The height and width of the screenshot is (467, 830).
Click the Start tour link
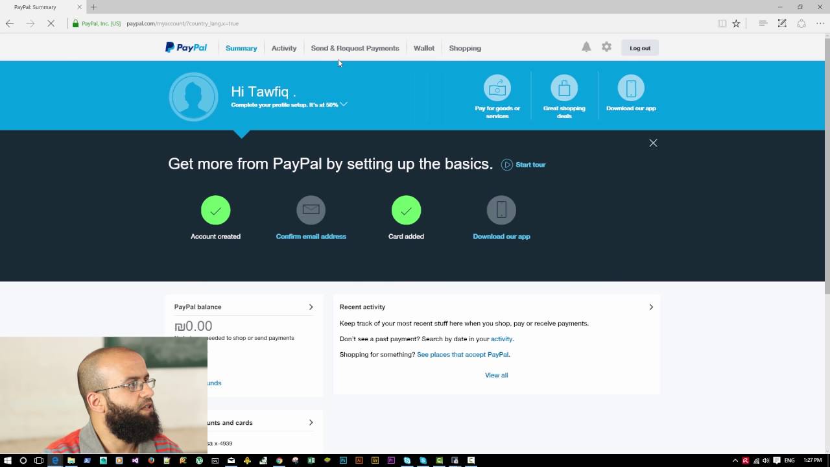pyautogui.click(x=530, y=165)
